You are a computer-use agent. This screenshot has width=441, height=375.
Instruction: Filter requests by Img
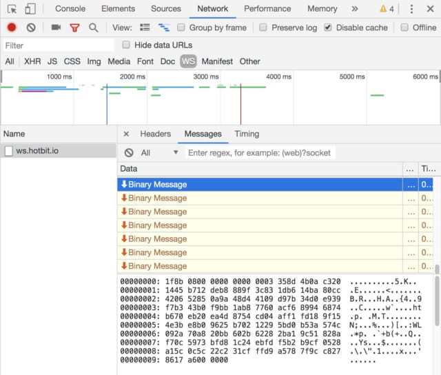pyautogui.click(x=94, y=61)
